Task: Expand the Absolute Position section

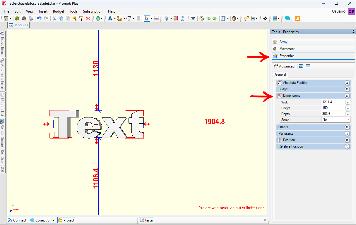Action: (x=347, y=83)
